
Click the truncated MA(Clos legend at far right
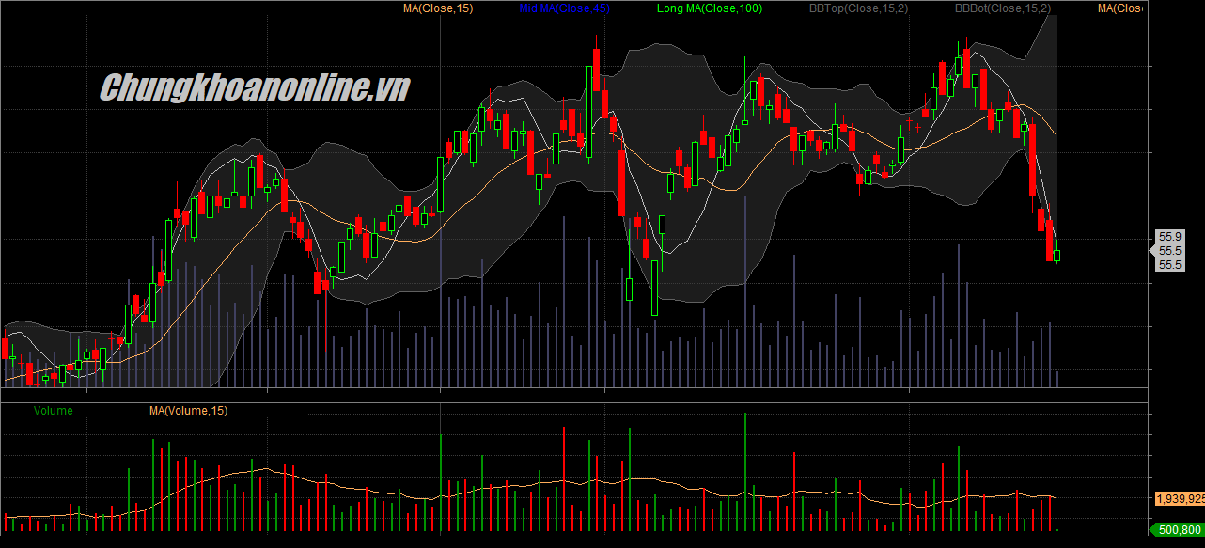click(1119, 8)
